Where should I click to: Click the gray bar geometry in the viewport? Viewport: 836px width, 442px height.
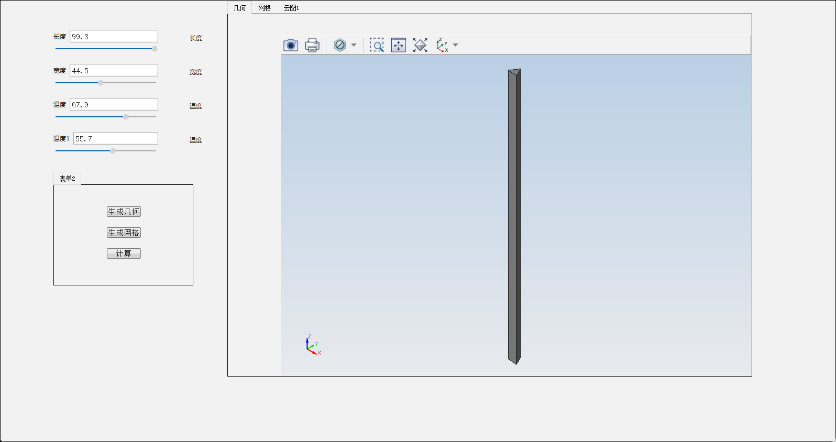(x=514, y=216)
